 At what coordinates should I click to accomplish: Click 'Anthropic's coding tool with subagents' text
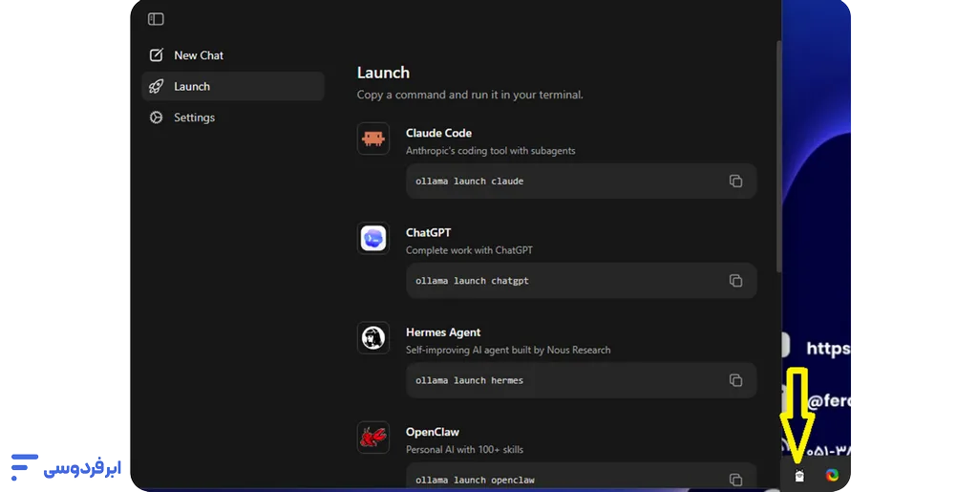pos(490,151)
